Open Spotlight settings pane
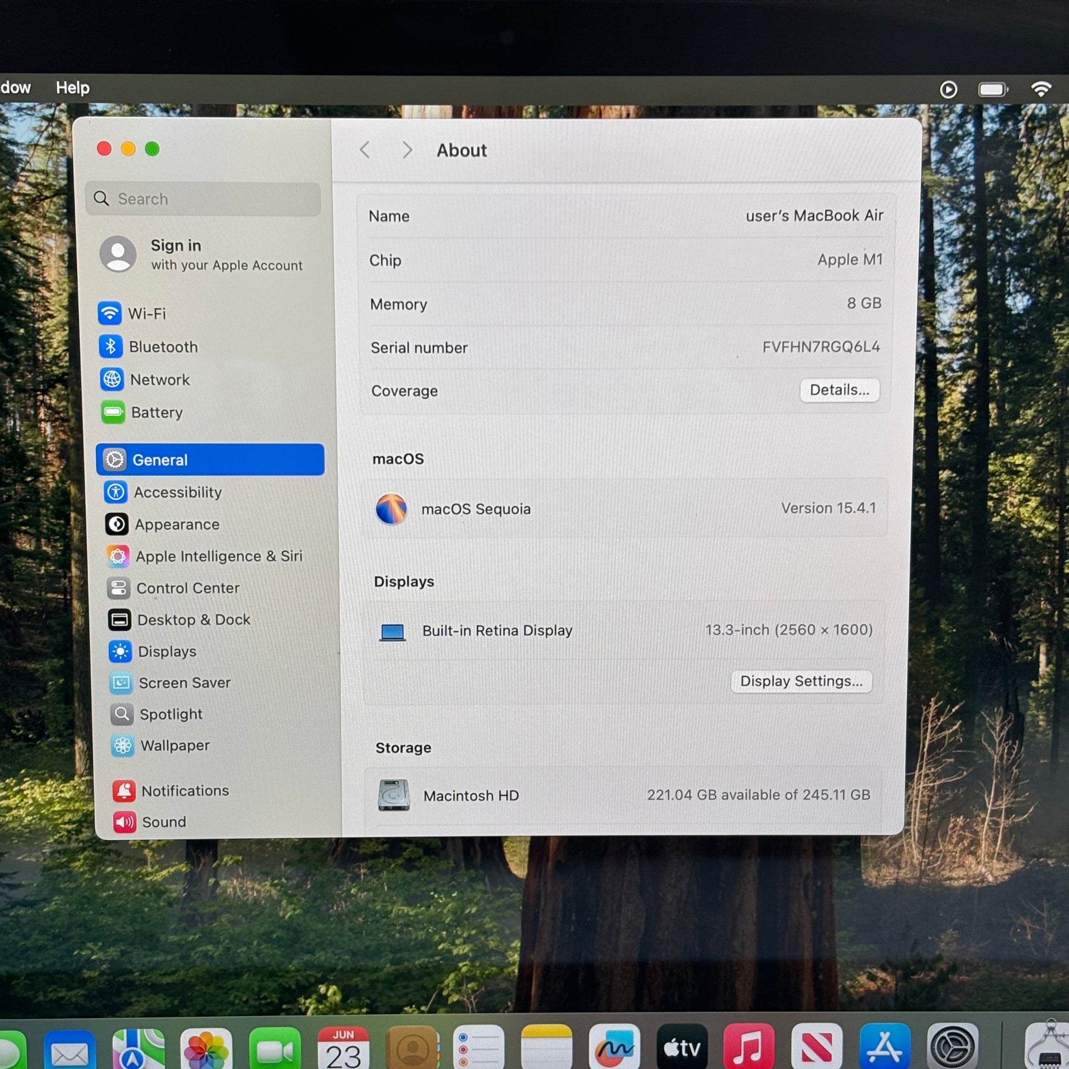 (157, 714)
